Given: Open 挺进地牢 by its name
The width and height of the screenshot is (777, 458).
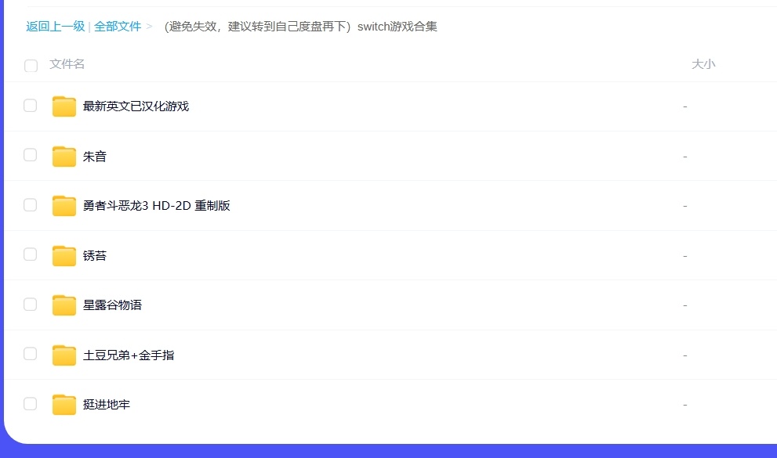Looking at the screenshot, I should pos(107,405).
